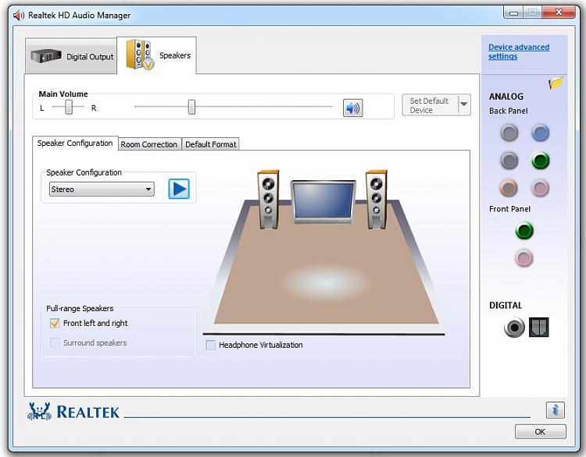This screenshot has width=586, height=457.
Task: Select the green front panel jack
Action: coord(524,230)
